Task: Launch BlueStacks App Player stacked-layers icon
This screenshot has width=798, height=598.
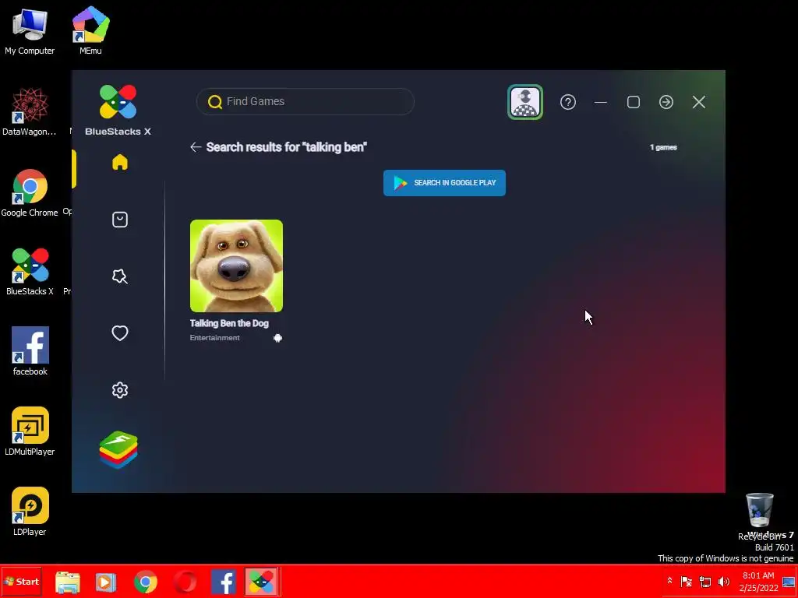Action: click(118, 449)
